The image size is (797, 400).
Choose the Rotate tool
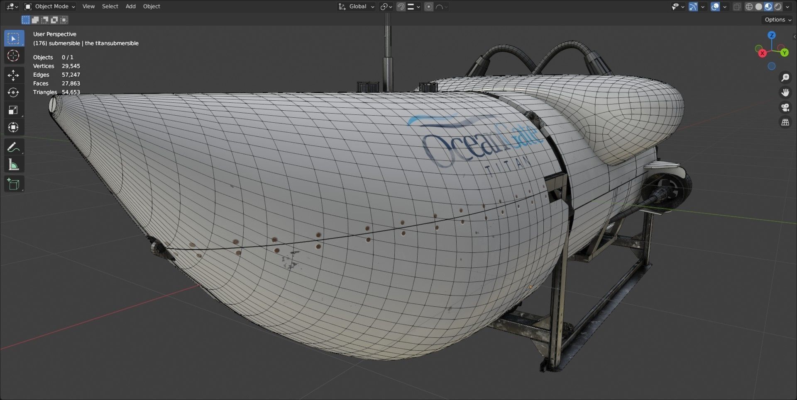click(13, 92)
